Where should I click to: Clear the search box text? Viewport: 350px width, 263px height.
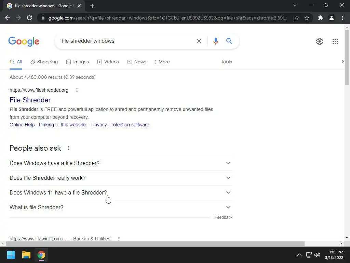tap(199, 41)
